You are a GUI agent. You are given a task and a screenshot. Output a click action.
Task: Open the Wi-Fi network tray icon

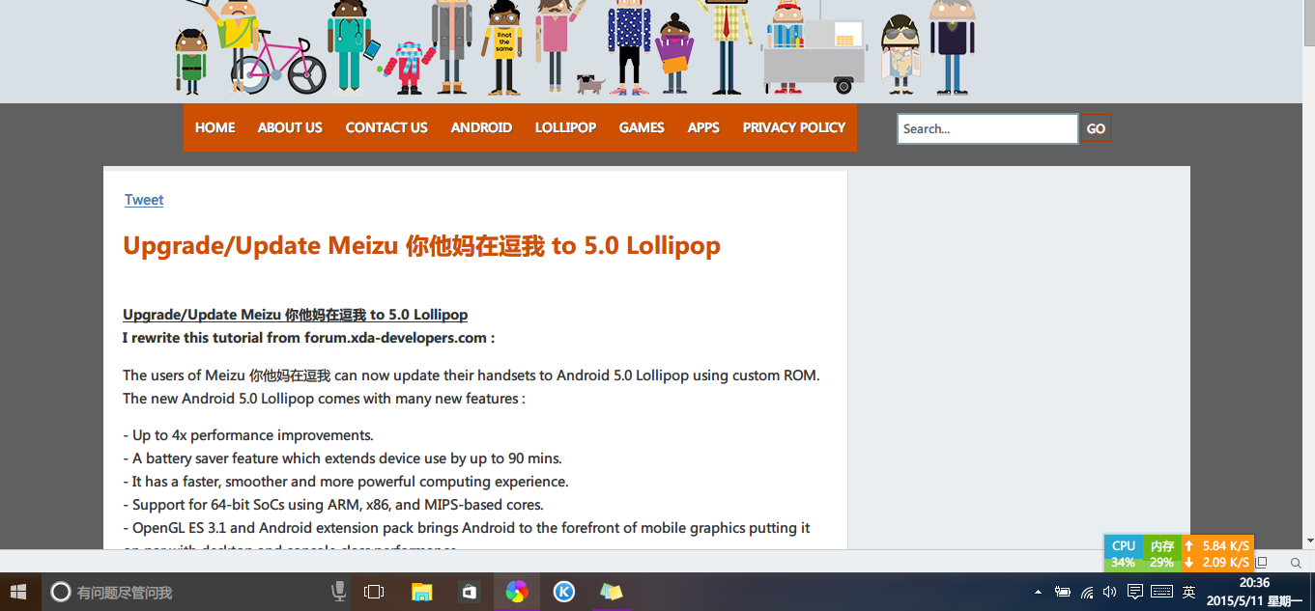point(1087,592)
